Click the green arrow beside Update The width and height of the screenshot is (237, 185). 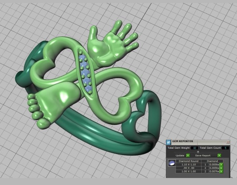pyautogui.click(x=188, y=155)
